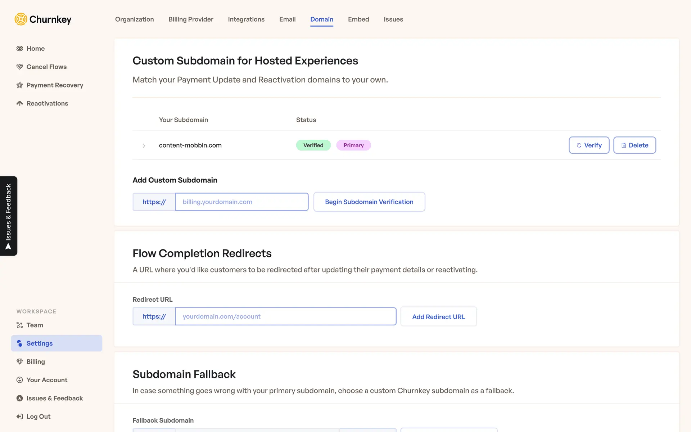691x432 pixels.
Task: Open Home from the sidebar icon
Action: (20, 49)
